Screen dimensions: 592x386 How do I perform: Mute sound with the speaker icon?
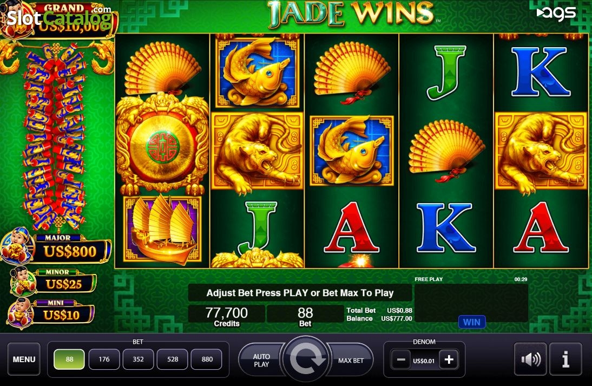[x=530, y=359]
